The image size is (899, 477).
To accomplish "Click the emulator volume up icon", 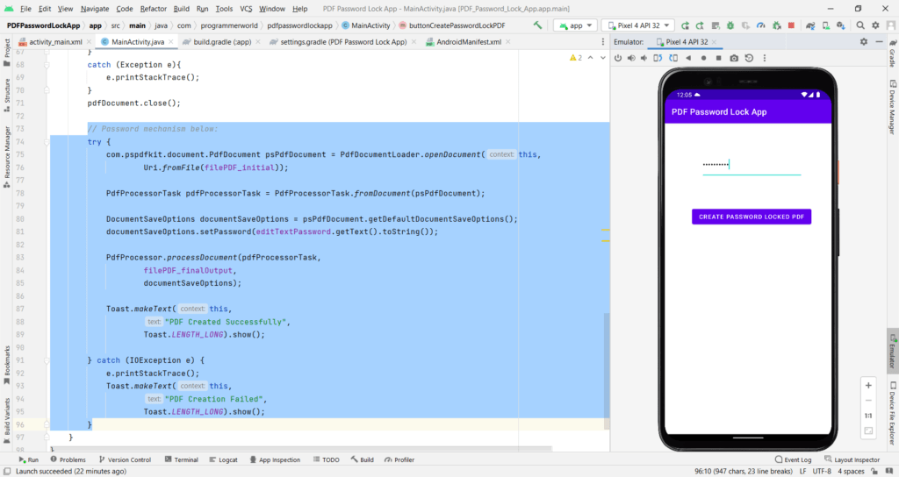I will click(631, 58).
